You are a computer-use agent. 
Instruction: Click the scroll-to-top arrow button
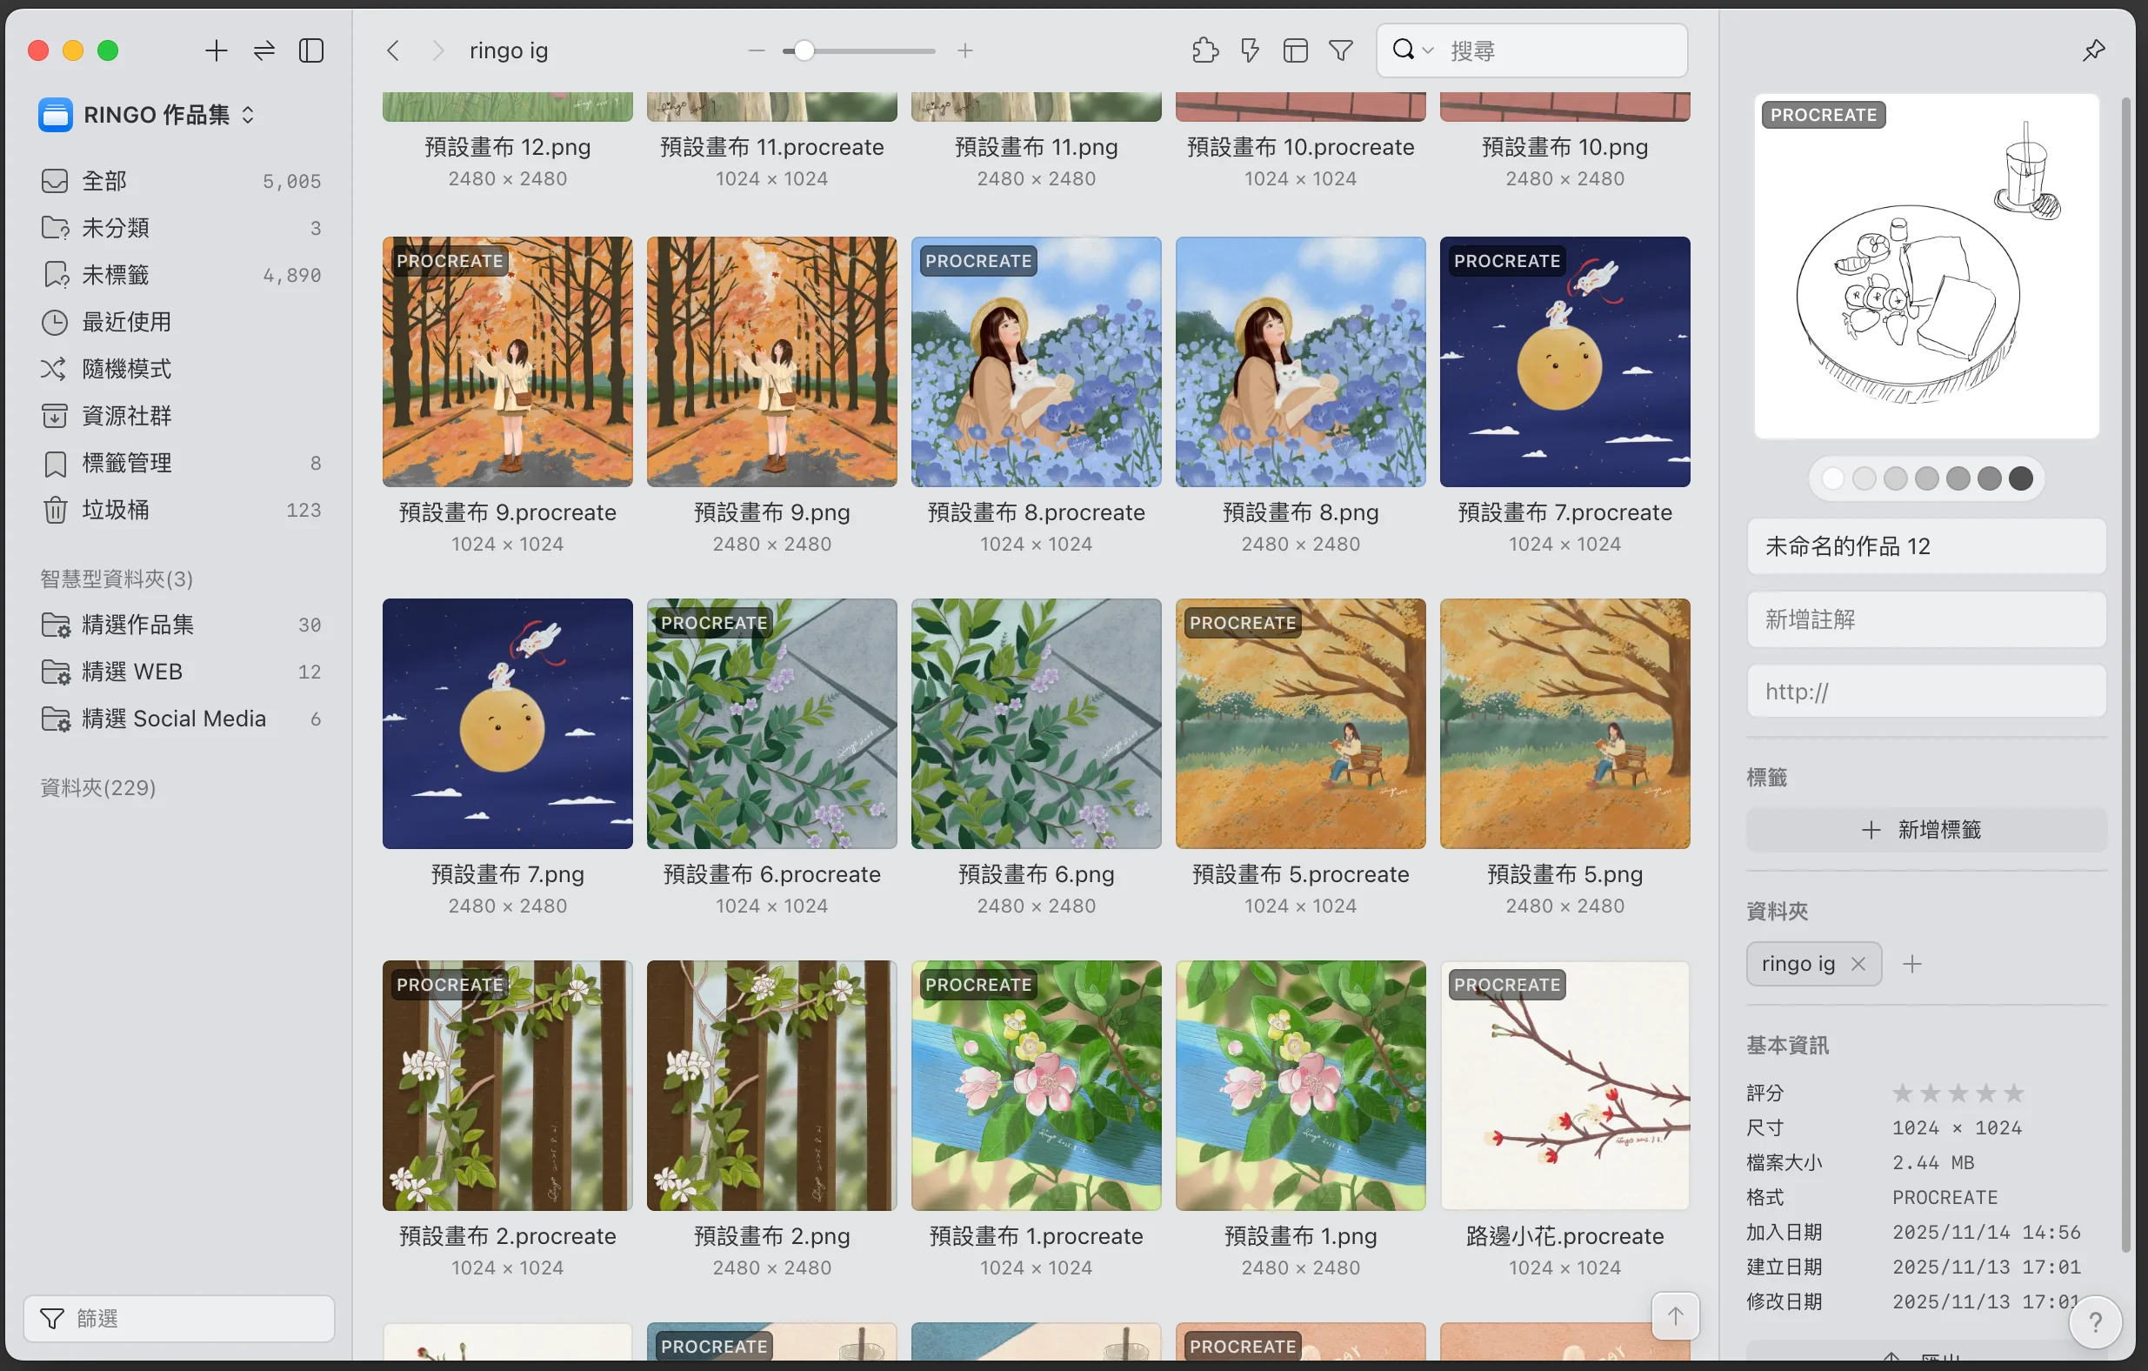coord(1674,1315)
